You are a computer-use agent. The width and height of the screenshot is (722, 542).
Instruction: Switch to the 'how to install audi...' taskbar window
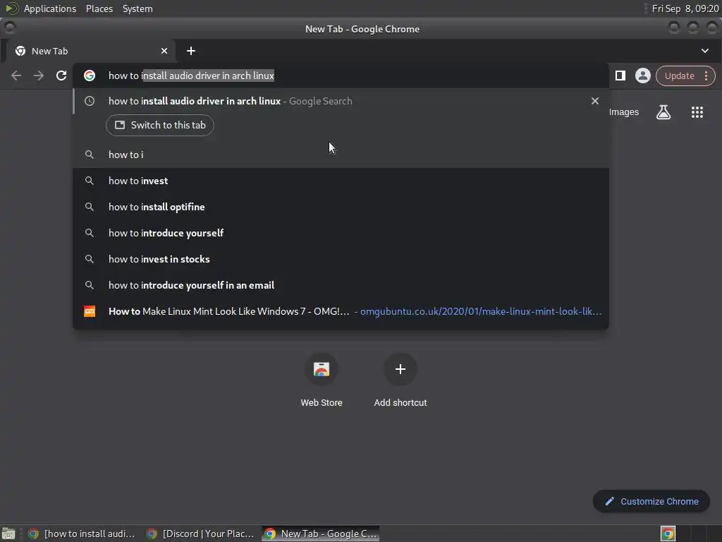82,534
